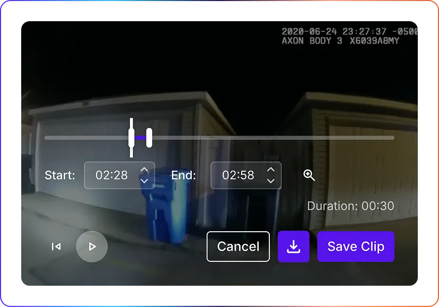Decrease the Start time with down arrow
The height and width of the screenshot is (307, 439).
pos(144,181)
